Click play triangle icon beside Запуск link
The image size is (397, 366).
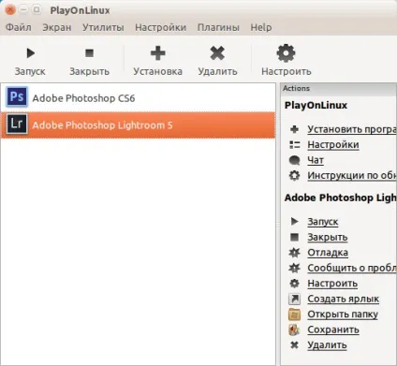[x=294, y=222]
